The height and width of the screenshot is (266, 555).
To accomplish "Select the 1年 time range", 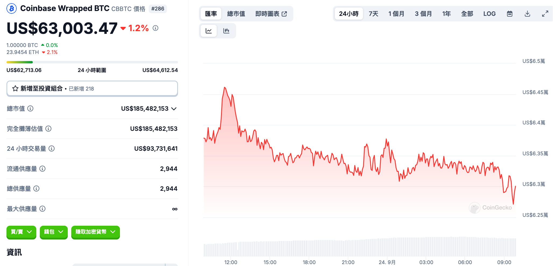I will tap(447, 14).
